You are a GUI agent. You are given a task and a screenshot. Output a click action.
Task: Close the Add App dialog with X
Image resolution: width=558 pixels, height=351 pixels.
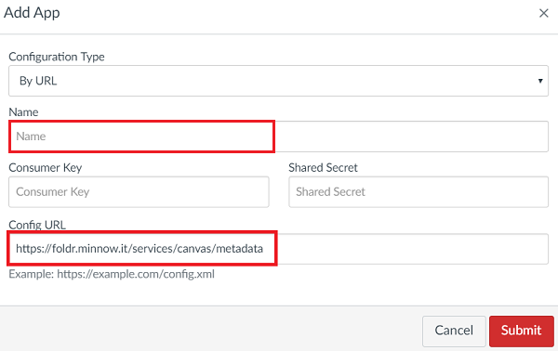(543, 14)
